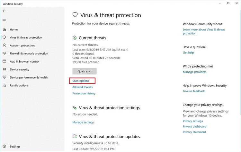Open Scan options link
The image size is (241, 152).
[81, 81]
